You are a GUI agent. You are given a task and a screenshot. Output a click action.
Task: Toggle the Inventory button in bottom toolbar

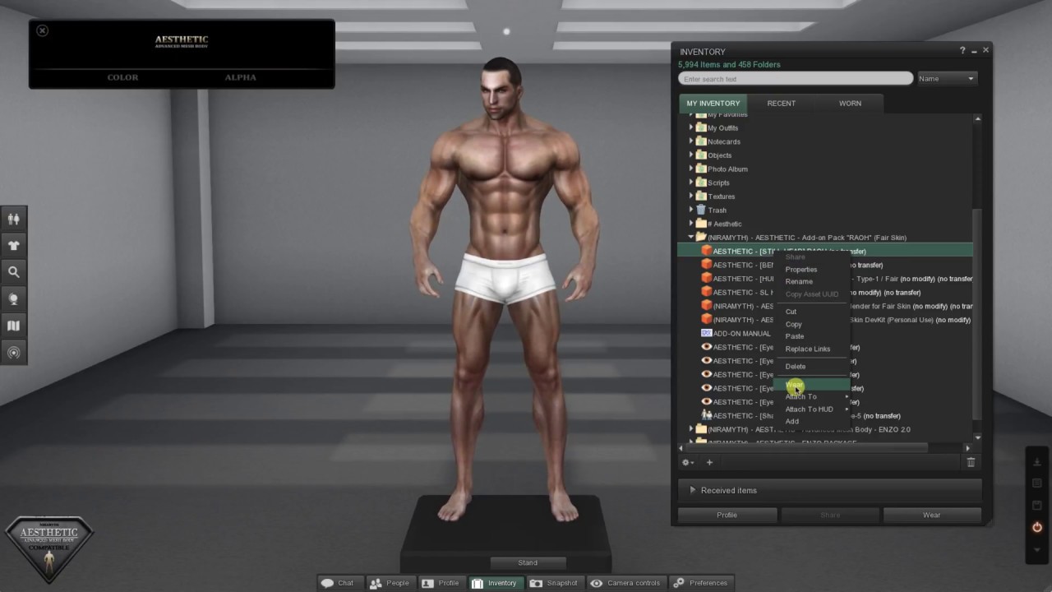495,583
